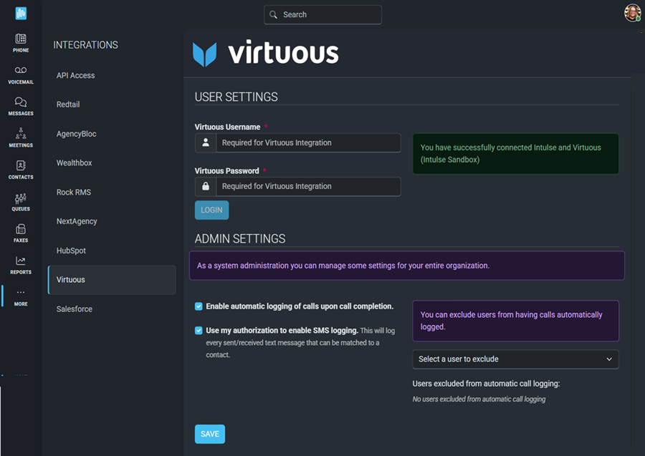
Task: Select the Salesforce integration
Action: (x=75, y=309)
